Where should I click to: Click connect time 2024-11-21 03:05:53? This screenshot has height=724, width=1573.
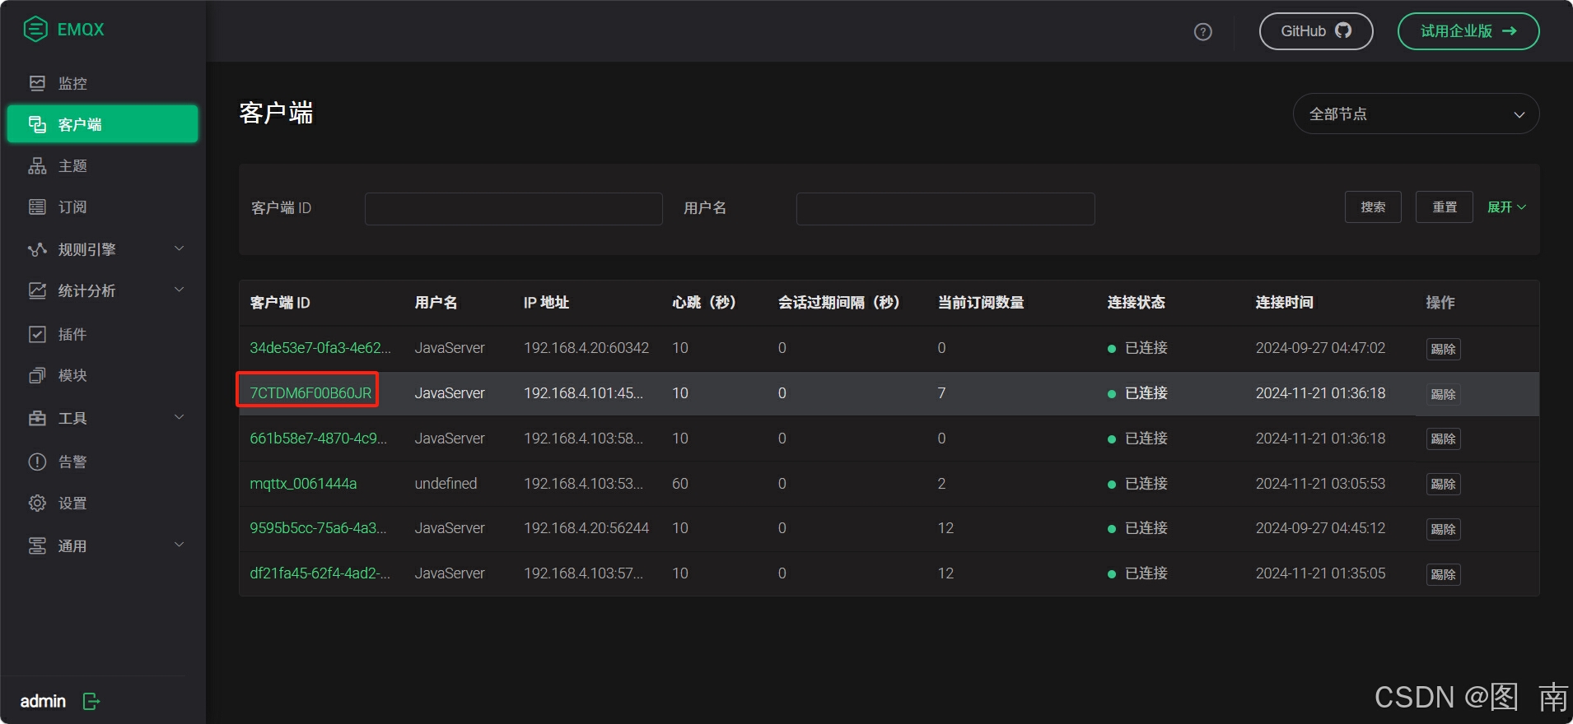coord(1320,484)
